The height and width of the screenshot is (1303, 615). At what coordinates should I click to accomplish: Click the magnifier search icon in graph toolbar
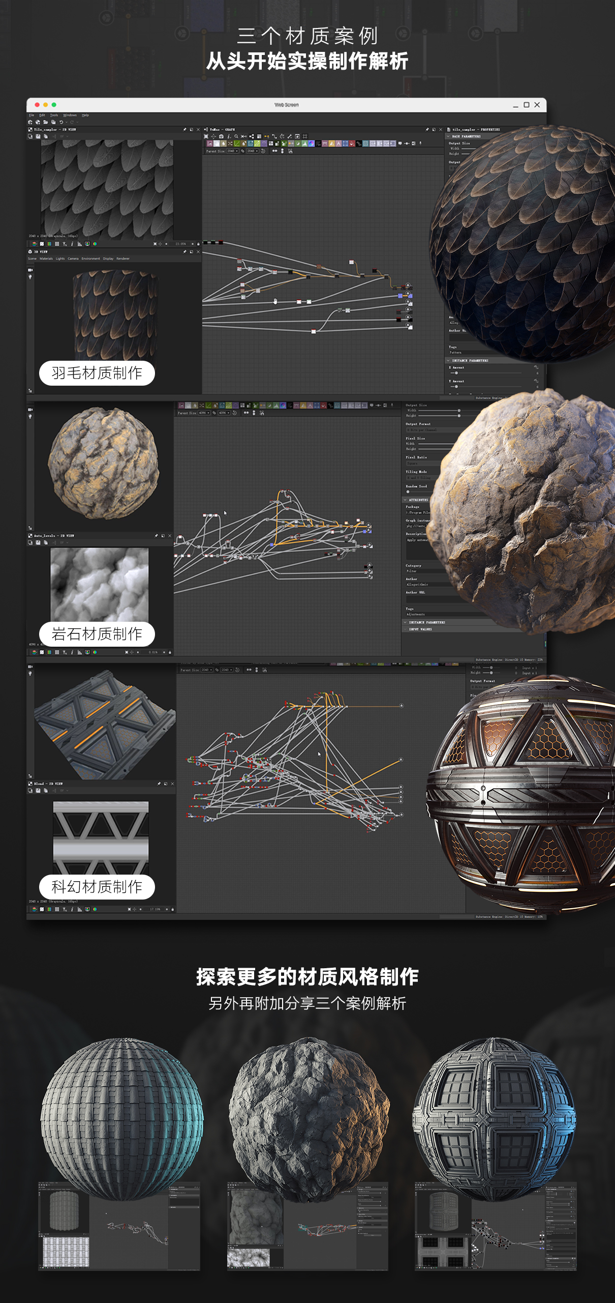point(236,136)
